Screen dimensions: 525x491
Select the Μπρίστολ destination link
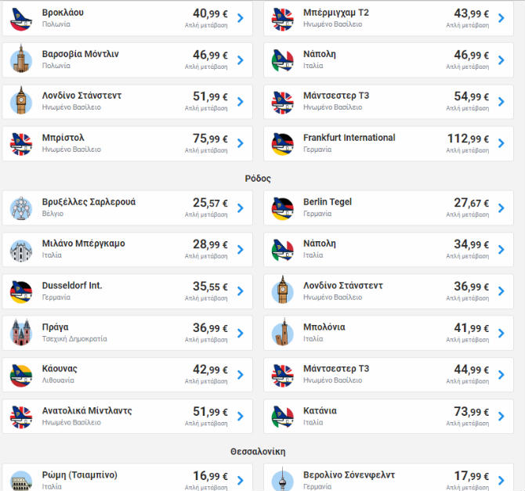coord(63,138)
